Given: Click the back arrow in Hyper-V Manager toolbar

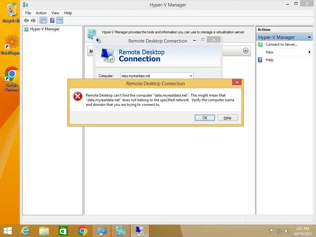Looking at the screenshot, I should tap(26, 20).
